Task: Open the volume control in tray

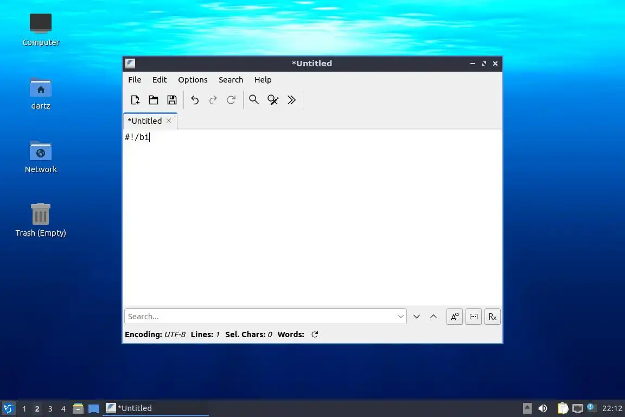Action: pos(543,408)
